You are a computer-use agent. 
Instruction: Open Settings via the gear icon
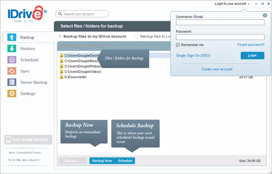(x=12, y=94)
